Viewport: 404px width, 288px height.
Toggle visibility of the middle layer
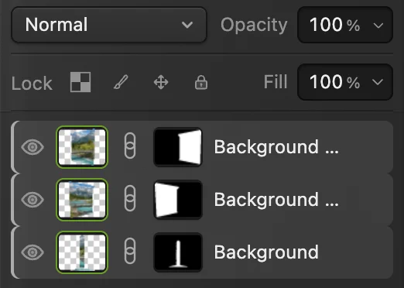point(33,200)
